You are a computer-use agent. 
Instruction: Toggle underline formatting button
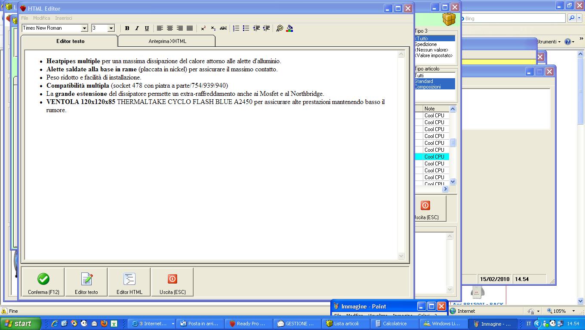coord(147,28)
